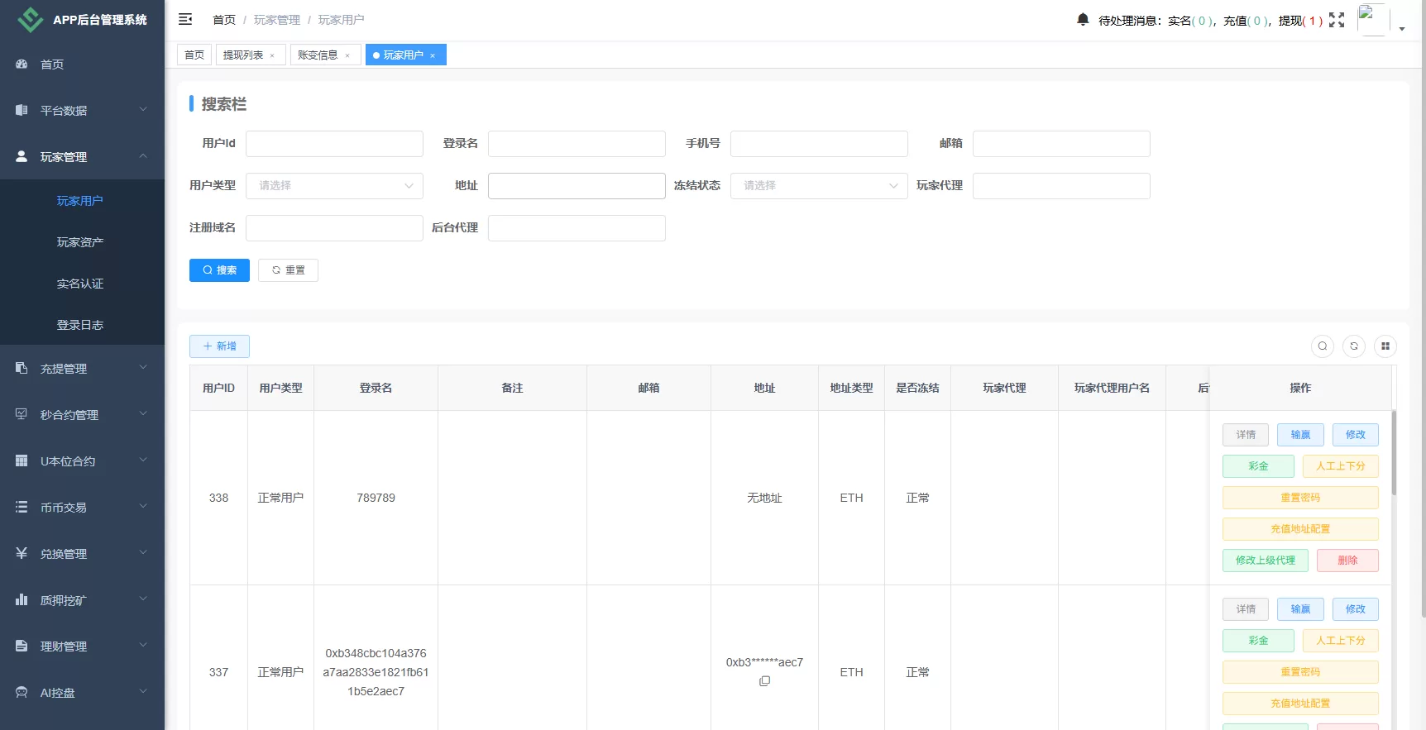The image size is (1426, 730).
Task: Click the notification bell icon
Action: [1083, 19]
